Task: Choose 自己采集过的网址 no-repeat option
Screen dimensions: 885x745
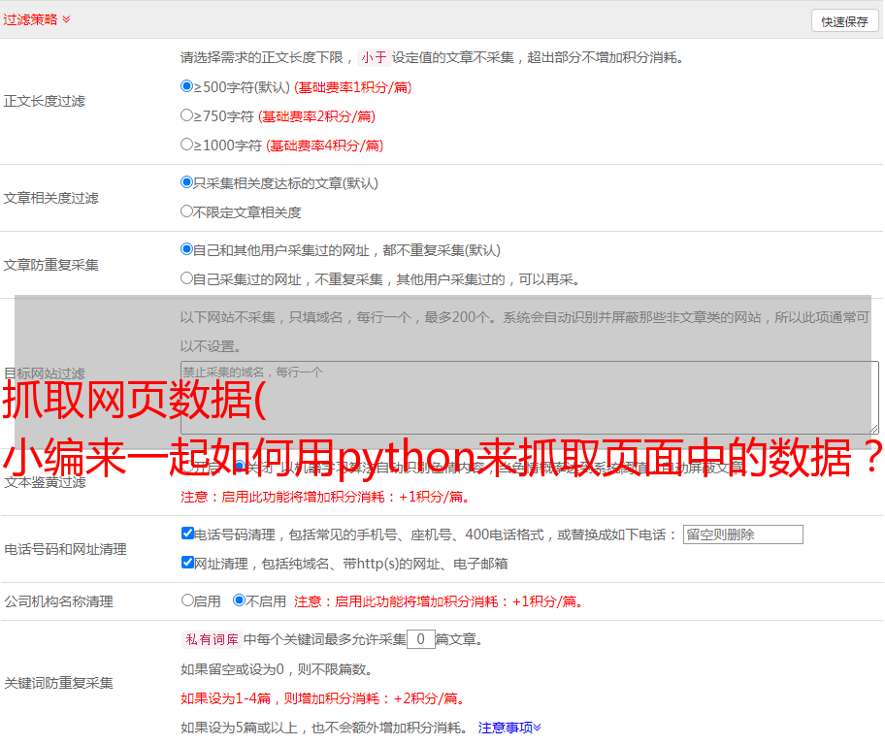Action: (x=187, y=278)
